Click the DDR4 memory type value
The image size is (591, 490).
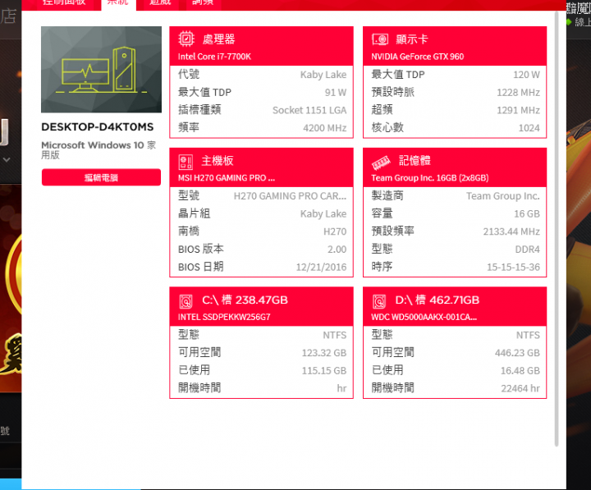(x=527, y=250)
